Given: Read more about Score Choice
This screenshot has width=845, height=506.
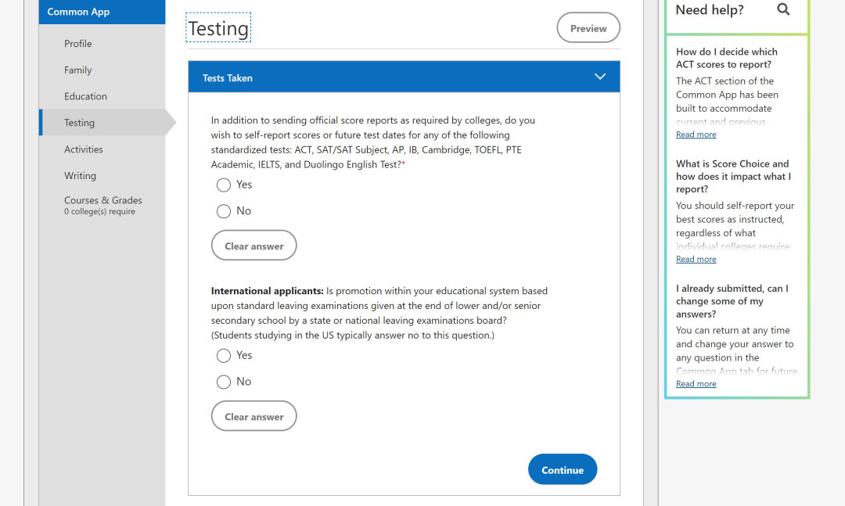Looking at the screenshot, I should coord(696,259).
